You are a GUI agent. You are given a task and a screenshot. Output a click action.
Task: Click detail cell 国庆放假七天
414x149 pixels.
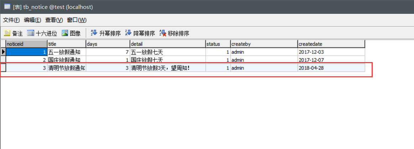pos(168,60)
